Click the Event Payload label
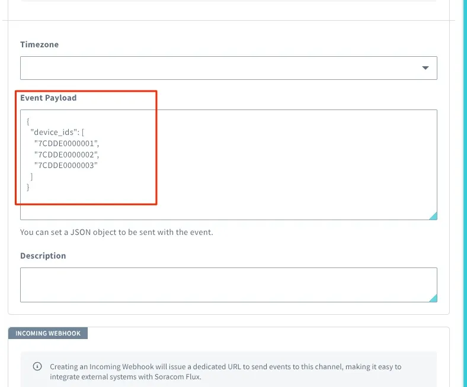 pyautogui.click(x=48, y=98)
